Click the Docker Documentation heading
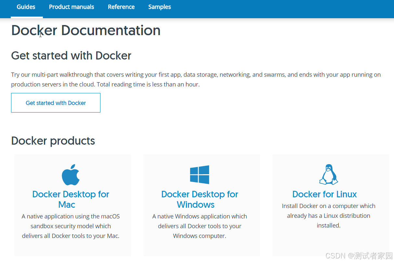 click(86, 30)
